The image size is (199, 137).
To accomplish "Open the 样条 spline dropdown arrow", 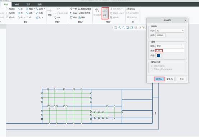I will coord(34,13).
